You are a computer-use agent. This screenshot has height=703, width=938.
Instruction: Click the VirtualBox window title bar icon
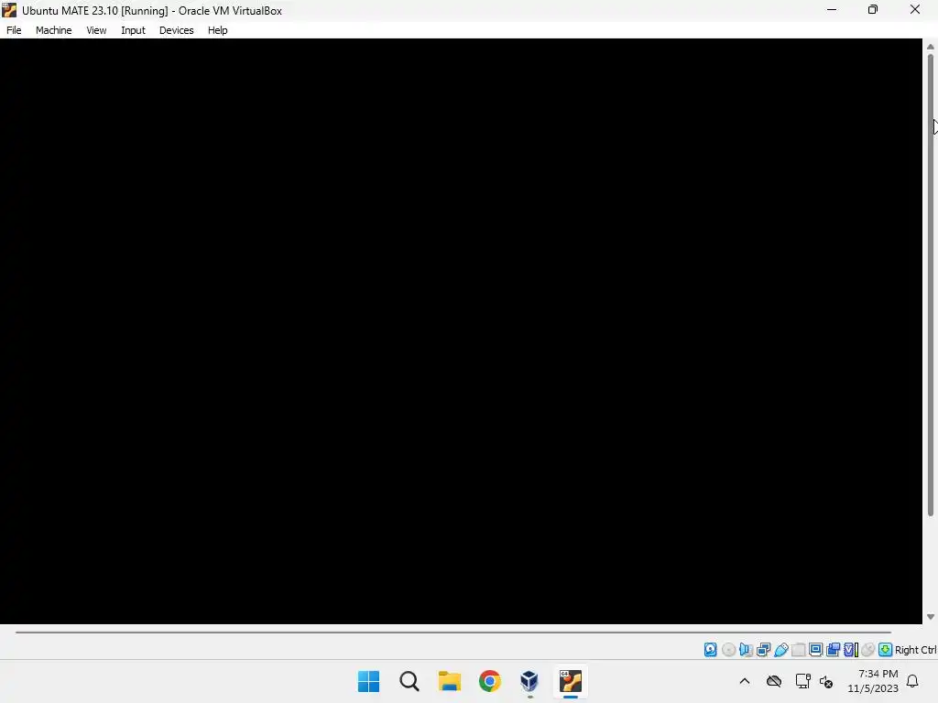coord(9,10)
